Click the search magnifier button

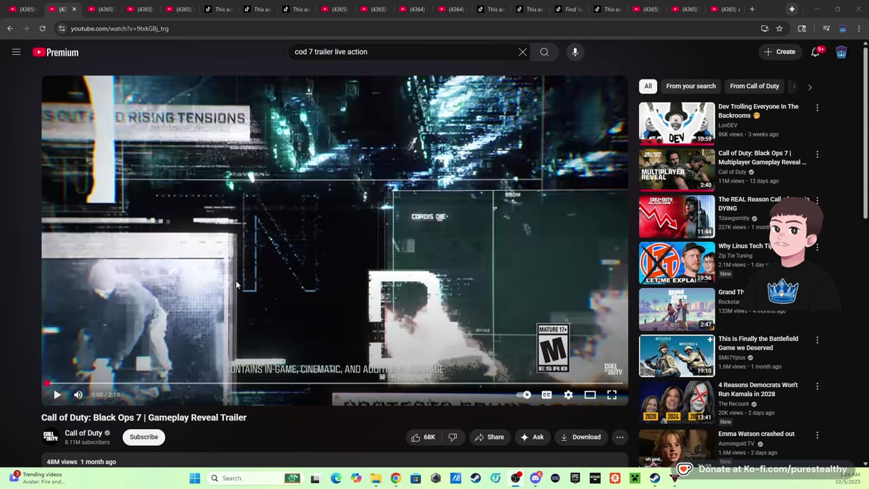click(x=544, y=52)
